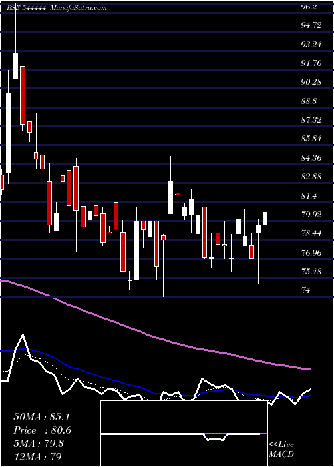Click the 96.2 price axis label
334x467 pixels.
(x=309, y=7)
